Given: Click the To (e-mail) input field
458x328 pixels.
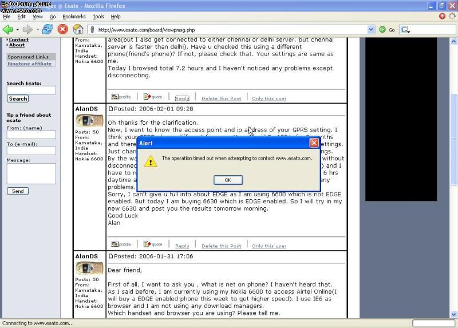Looking at the screenshot, I should 31,151.
